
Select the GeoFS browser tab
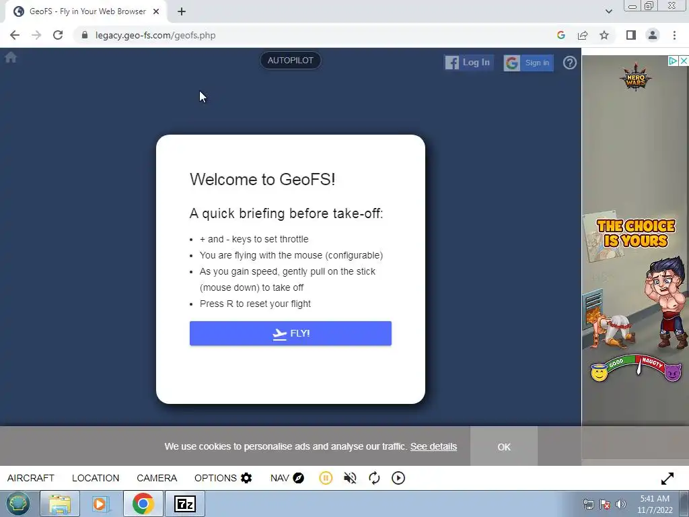click(x=86, y=12)
